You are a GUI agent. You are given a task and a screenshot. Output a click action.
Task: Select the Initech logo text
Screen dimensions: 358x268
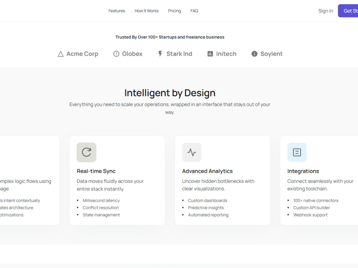point(226,54)
